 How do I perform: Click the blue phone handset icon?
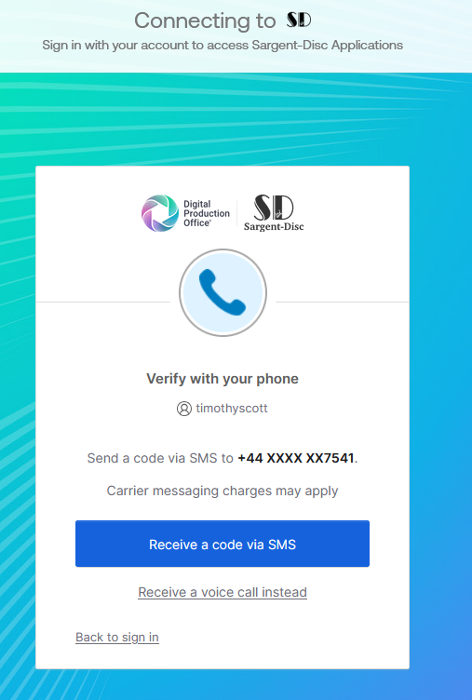[x=223, y=292]
